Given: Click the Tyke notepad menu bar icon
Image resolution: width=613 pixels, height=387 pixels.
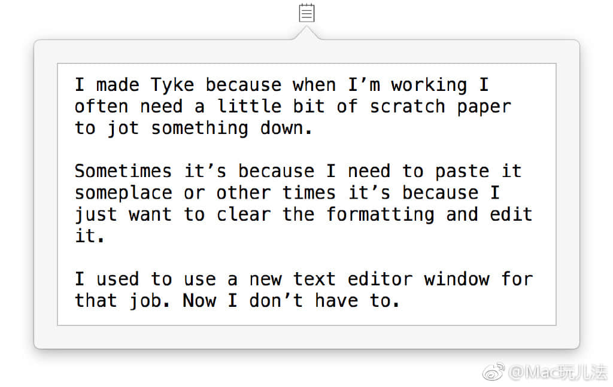Looking at the screenshot, I should [x=306, y=13].
